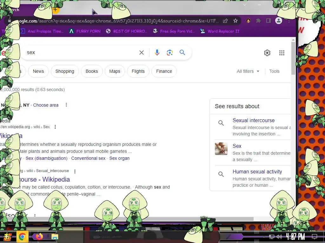
Task: View site information via the lock icon
Action: point(9,21)
